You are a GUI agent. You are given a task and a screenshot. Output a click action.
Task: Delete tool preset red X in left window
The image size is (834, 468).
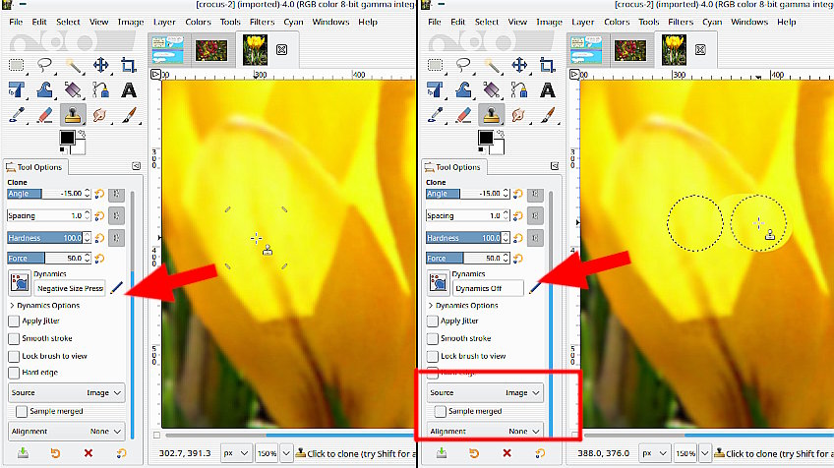(89, 453)
